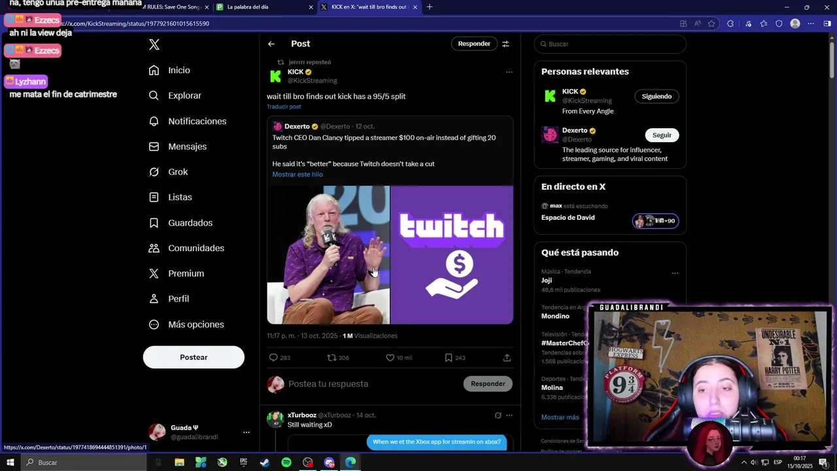Image resolution: width=837 pixels, height=471 pixels.
Task: Open more options on the KICK post
Action: [x=509, y=72]
